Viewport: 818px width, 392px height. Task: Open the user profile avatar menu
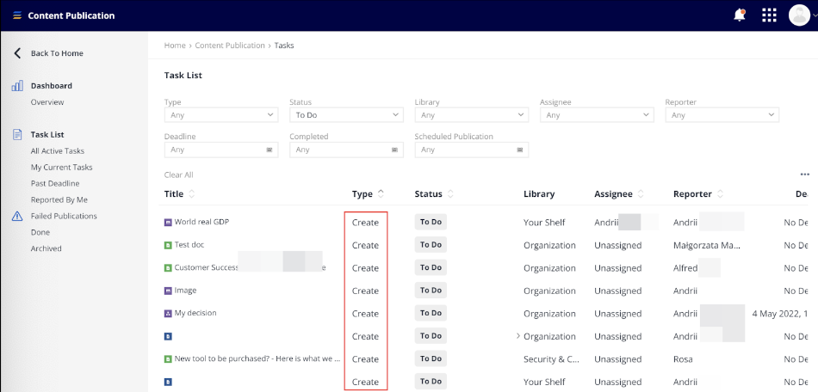point(799,15)
